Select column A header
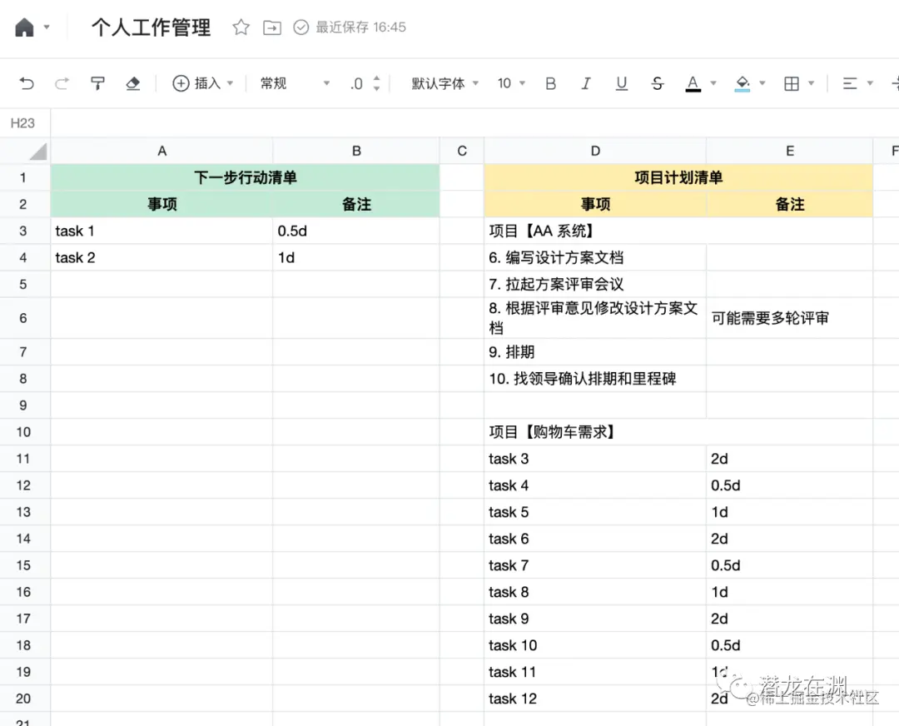The width and height of the screenshot is (899, 726). [x=161, y=151]
